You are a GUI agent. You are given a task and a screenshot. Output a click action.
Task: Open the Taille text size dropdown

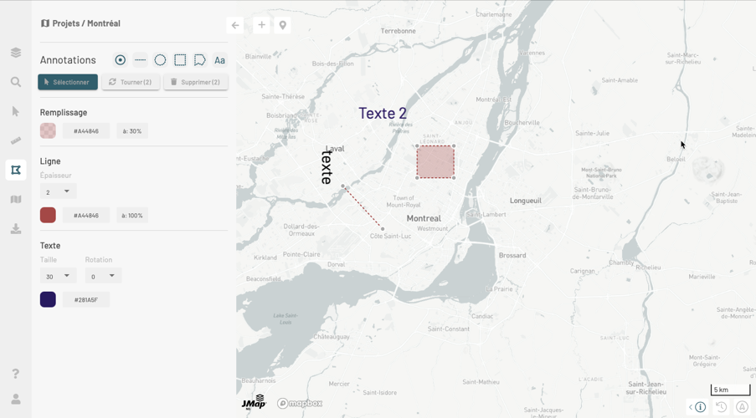(58, 276)
